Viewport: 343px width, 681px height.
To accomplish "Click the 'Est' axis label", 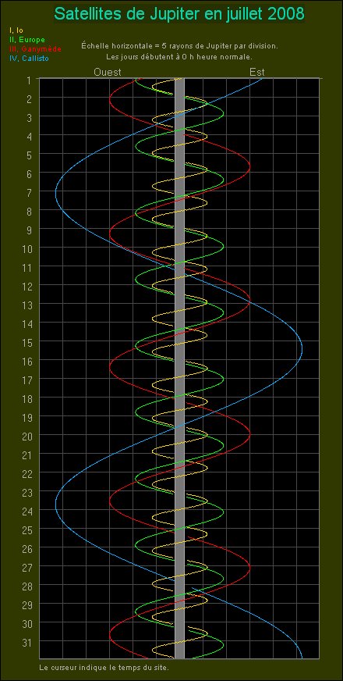I will coord(257,72).
